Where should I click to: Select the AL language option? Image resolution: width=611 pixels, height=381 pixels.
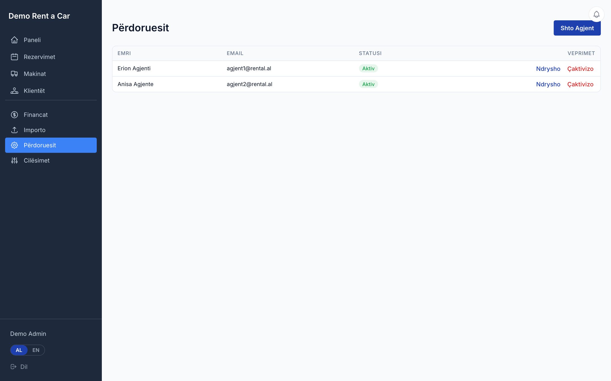19,350
